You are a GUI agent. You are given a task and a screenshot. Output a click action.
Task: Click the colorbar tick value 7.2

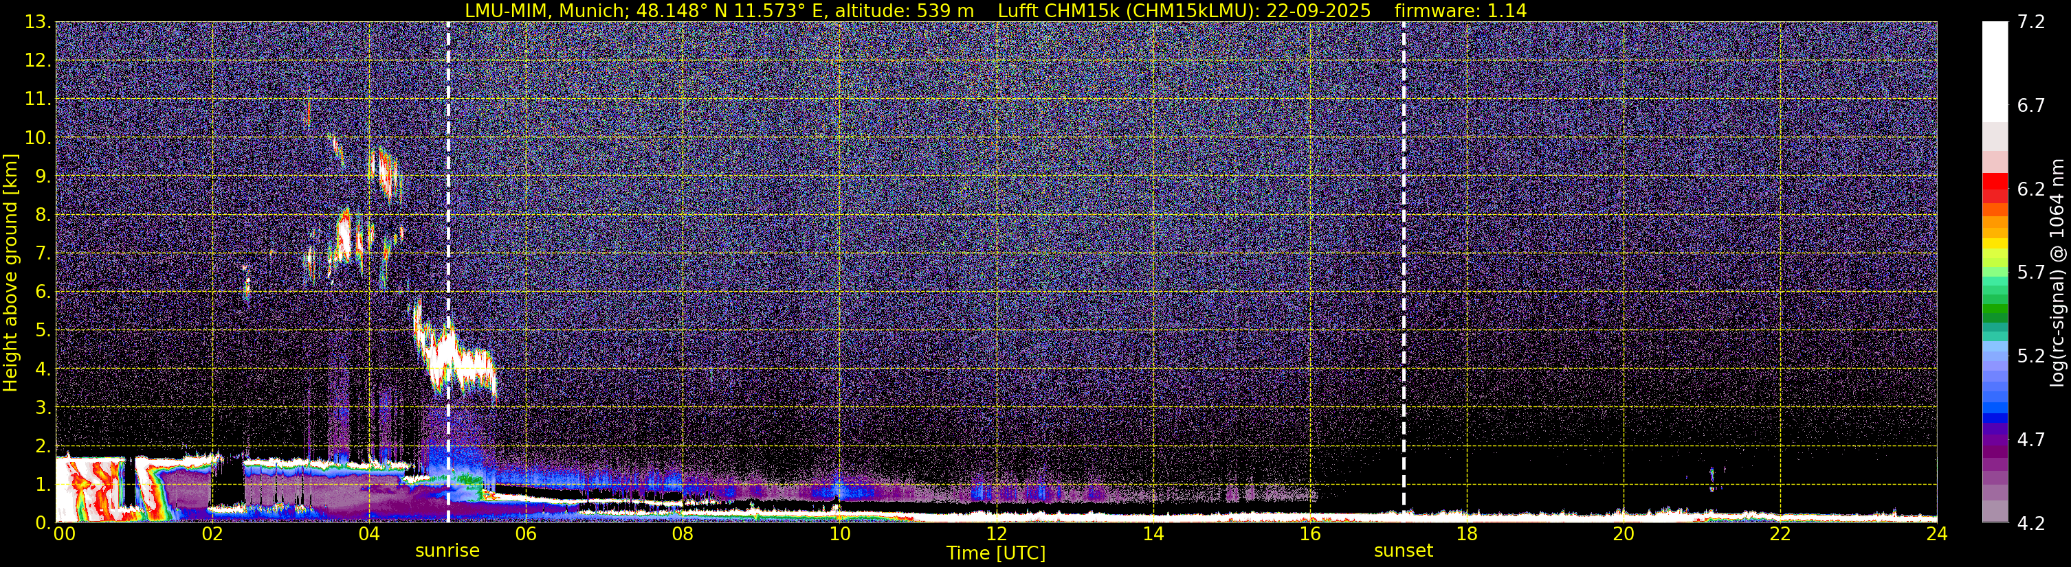point(2031,22)
